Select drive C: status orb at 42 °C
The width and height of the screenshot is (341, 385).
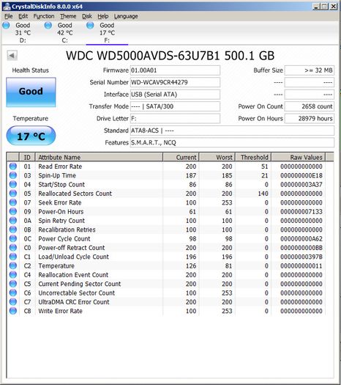click(48, 25)
